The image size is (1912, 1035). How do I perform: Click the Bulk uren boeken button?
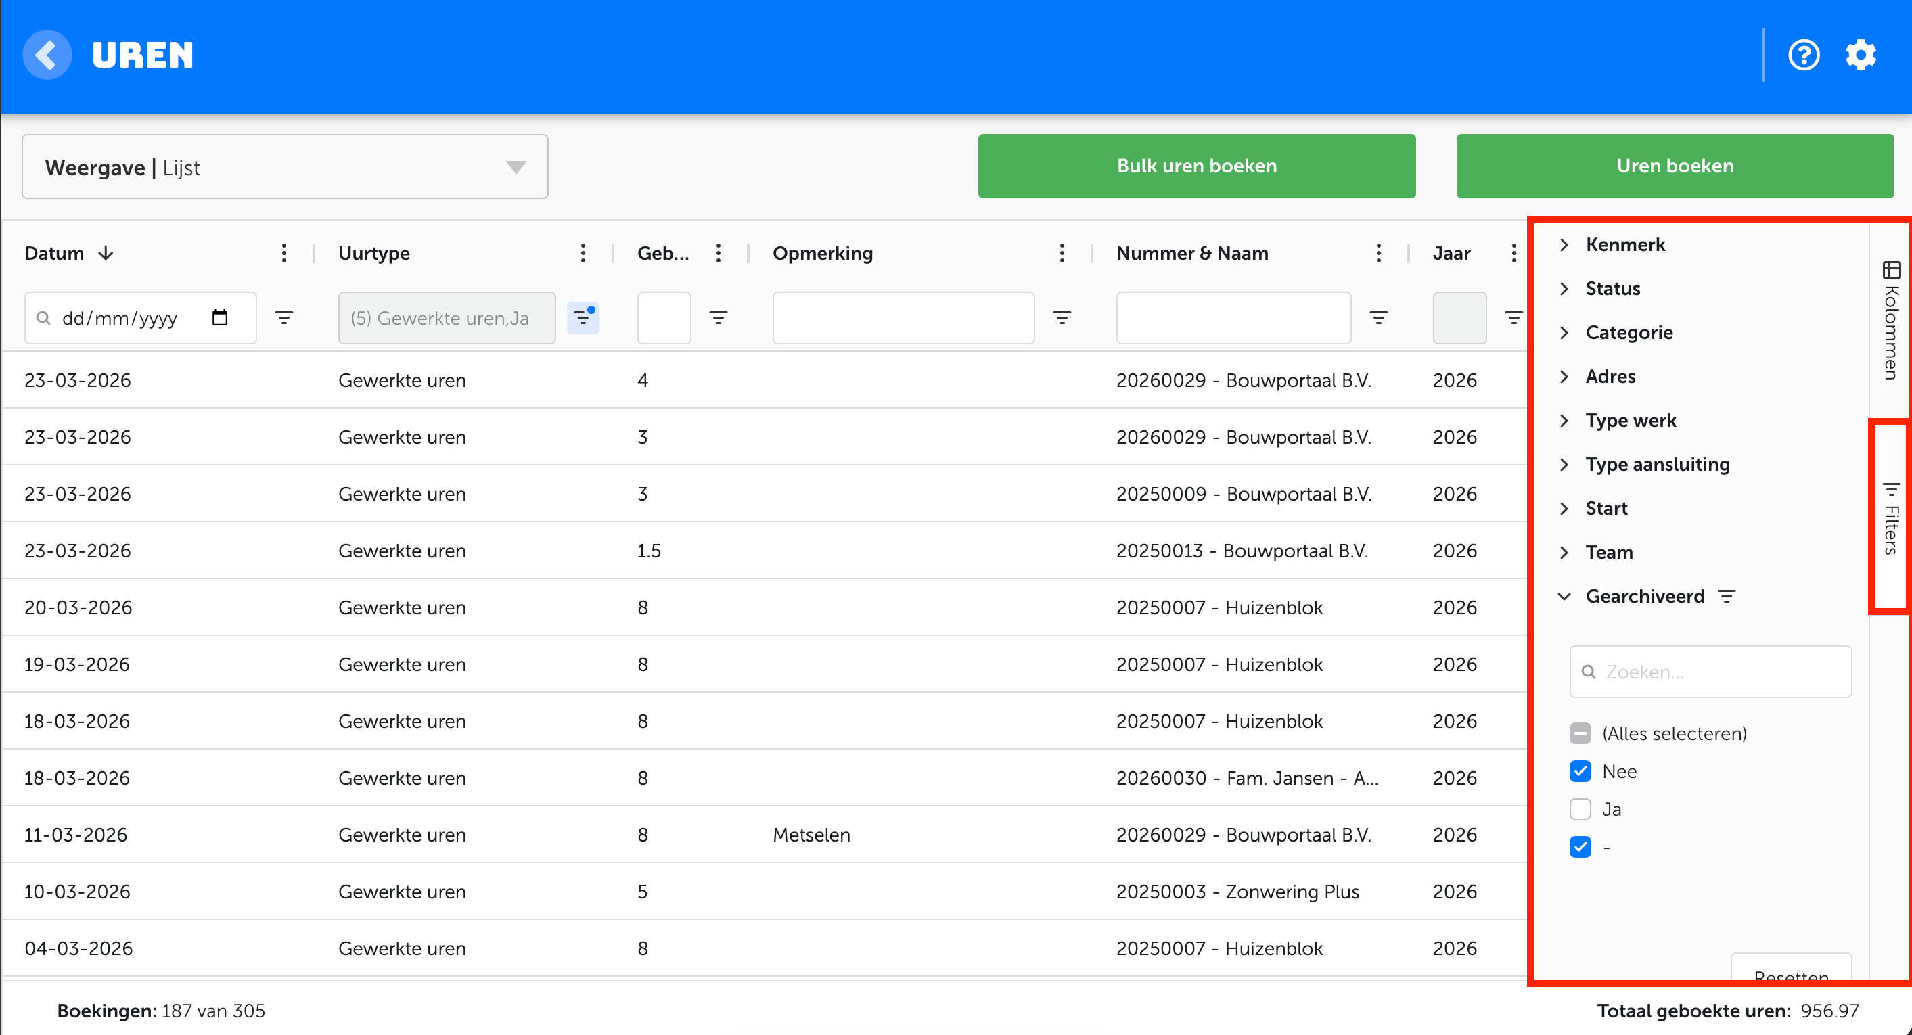[1196, 166]
